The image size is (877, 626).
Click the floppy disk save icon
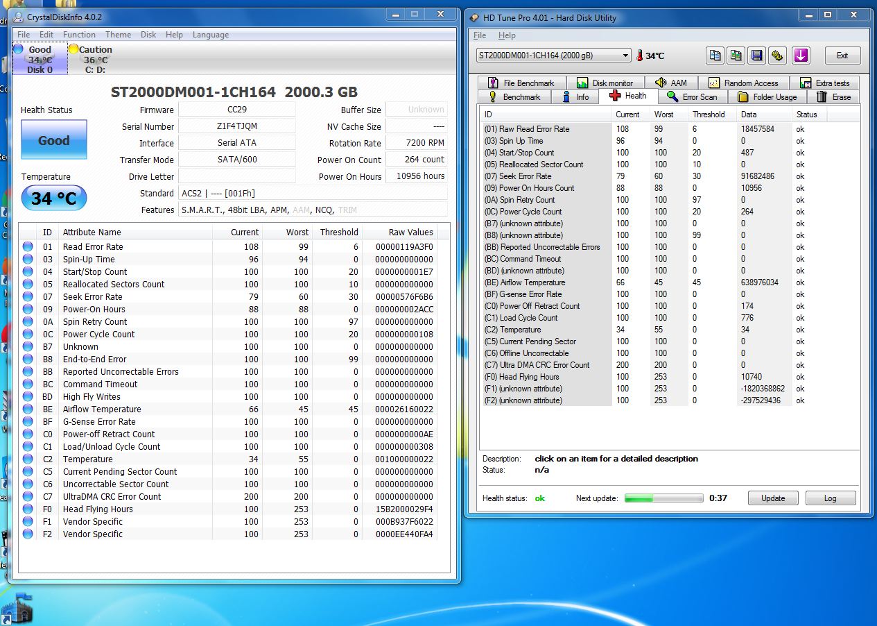756,56
